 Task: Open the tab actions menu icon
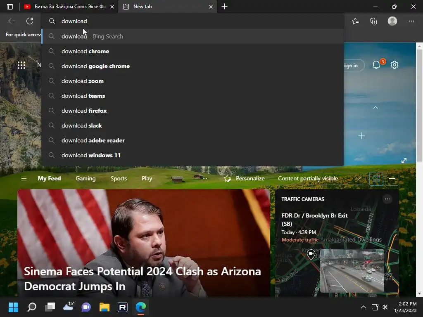point(10,7)
